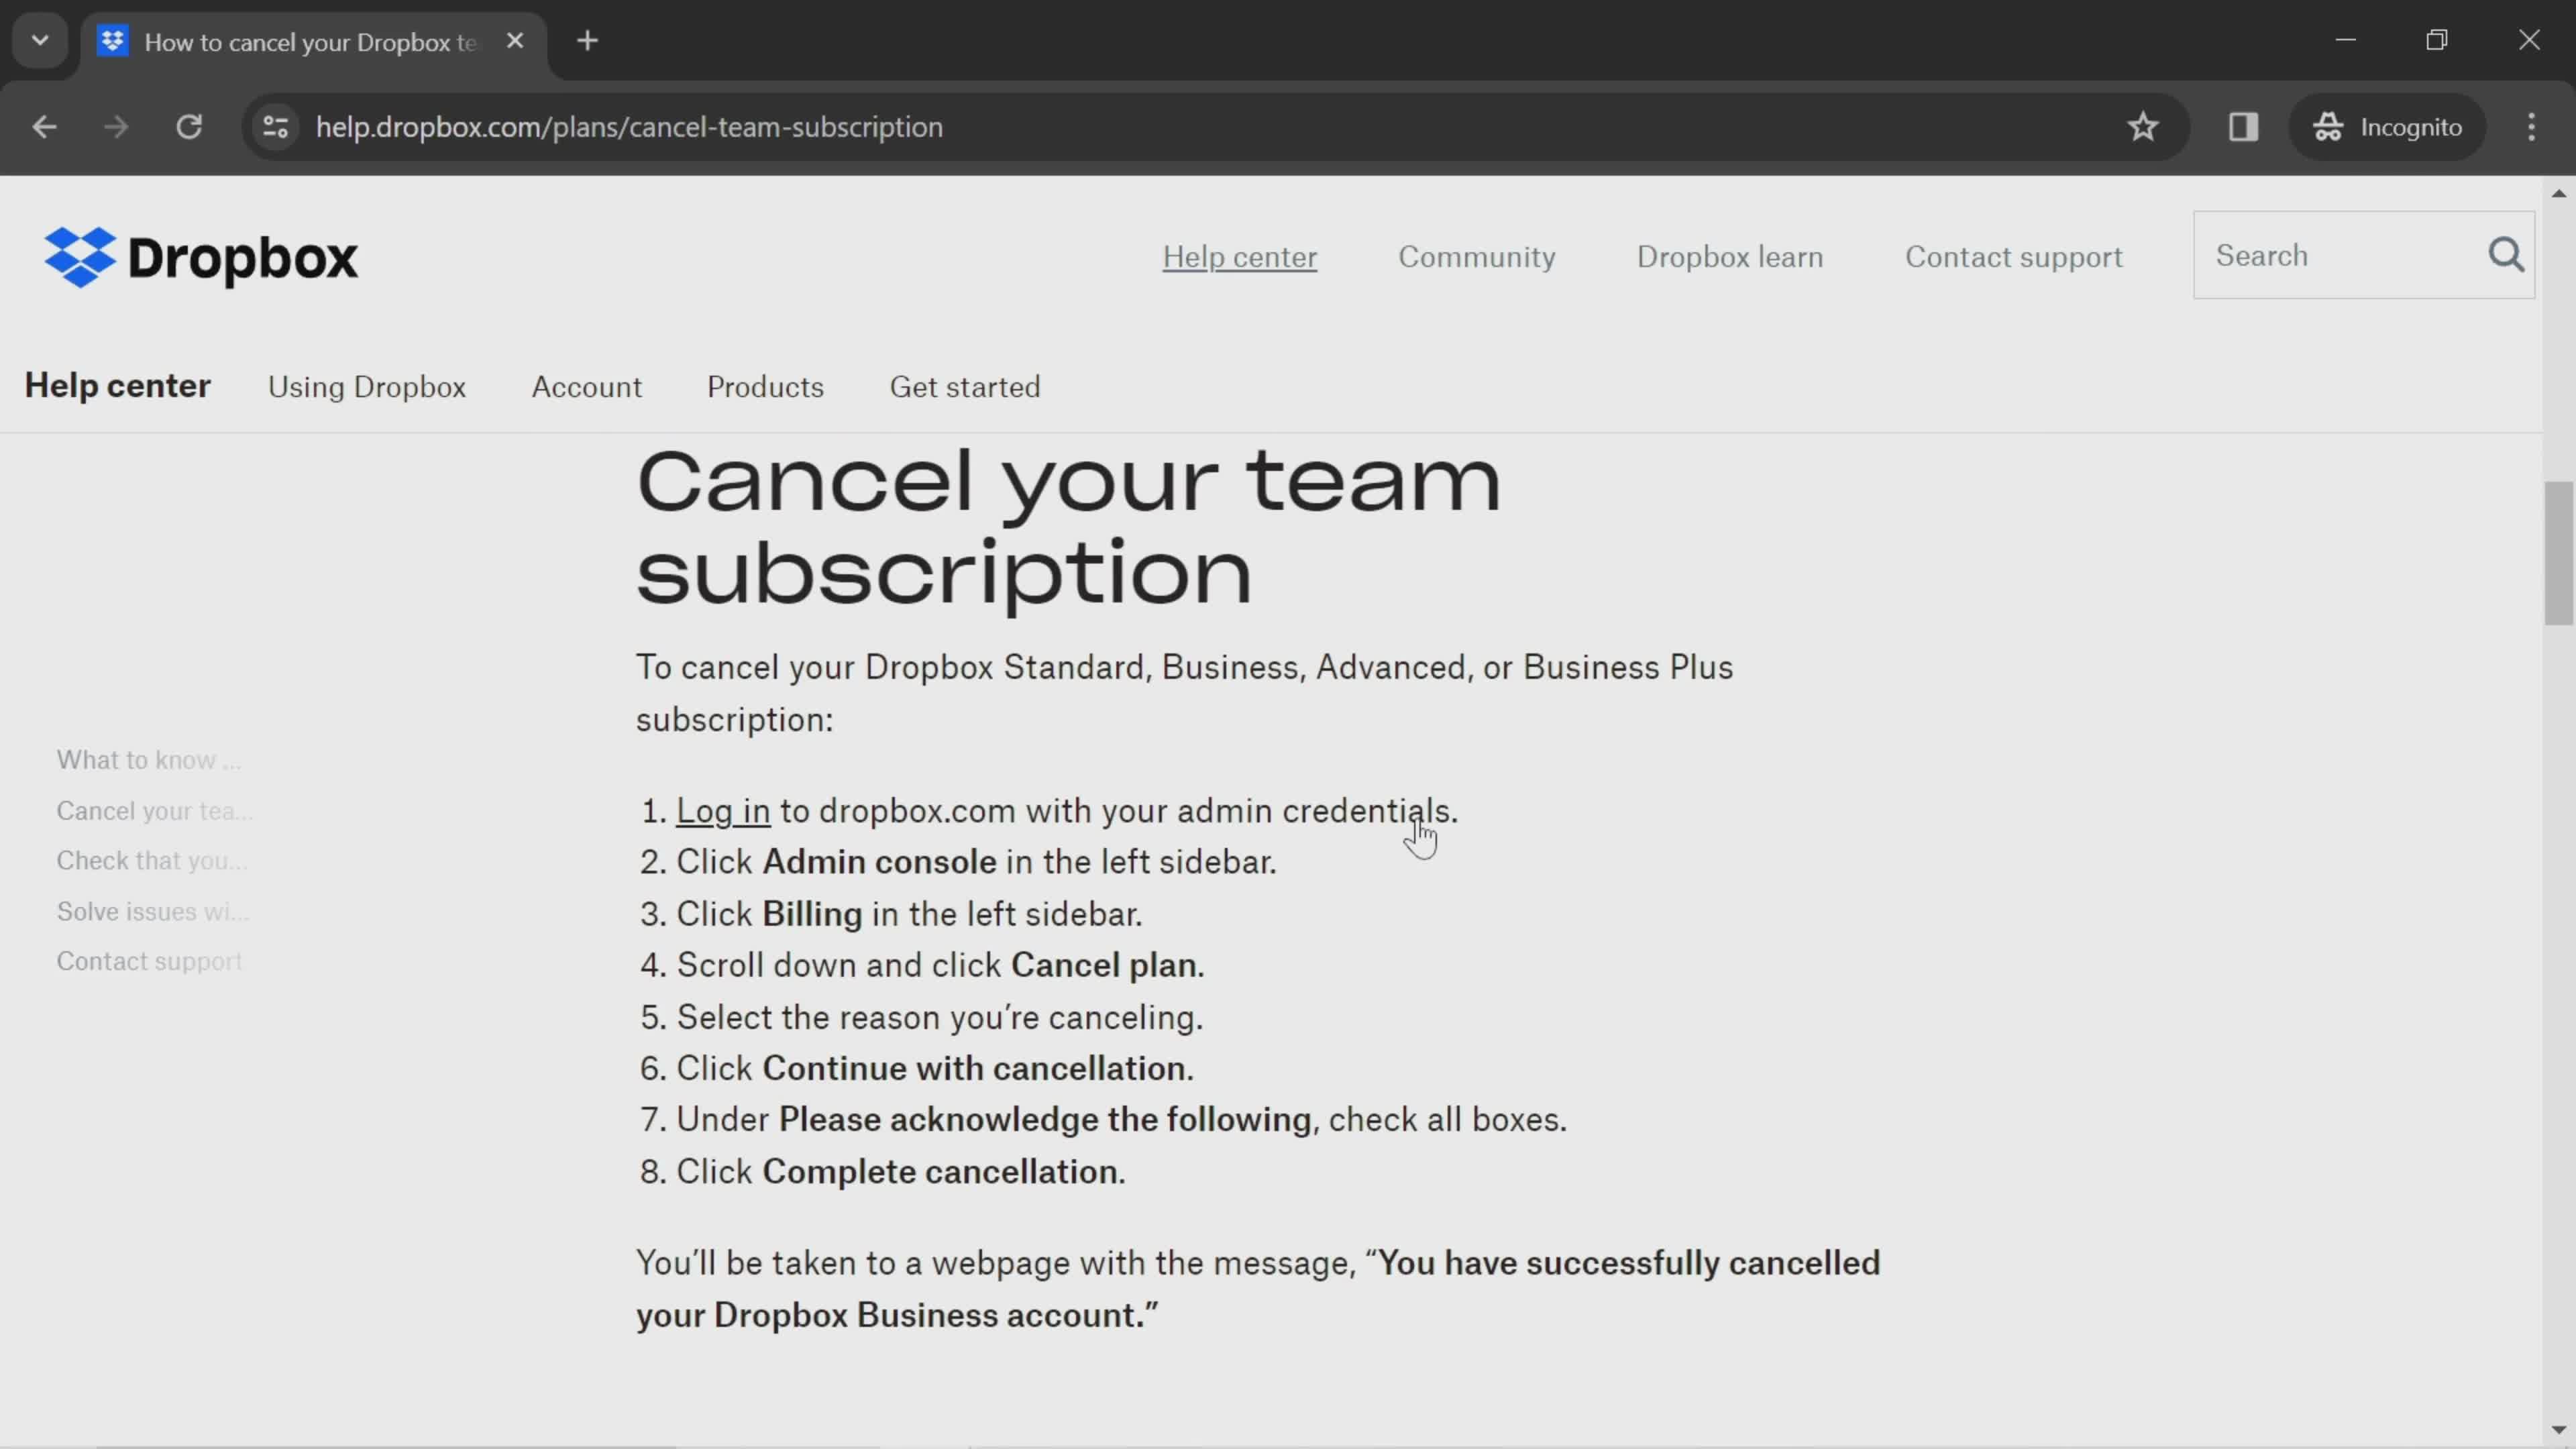Click the Dropbox logo
Screen dimensions: 2576x1449
coord(200,257)
